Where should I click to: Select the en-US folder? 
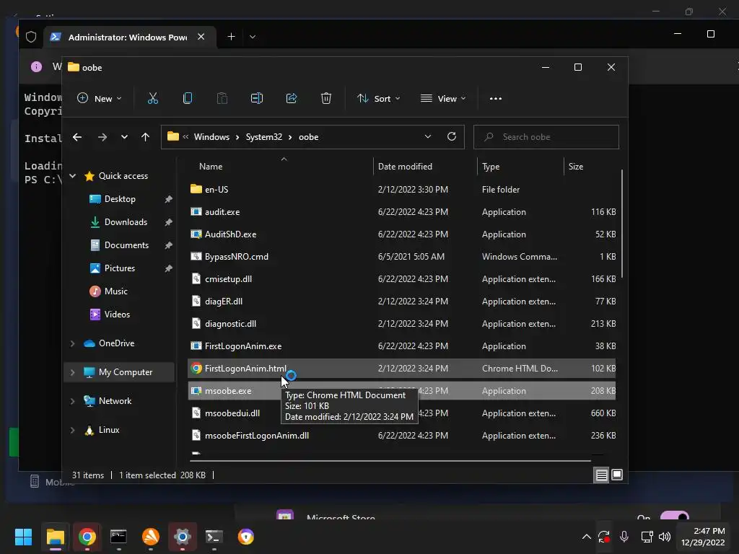pos(401,190)
